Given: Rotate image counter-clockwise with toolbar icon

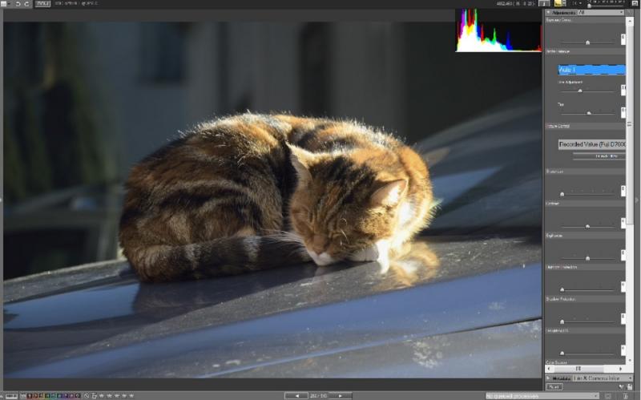Looking at the screenshot, I should point(18,4).
